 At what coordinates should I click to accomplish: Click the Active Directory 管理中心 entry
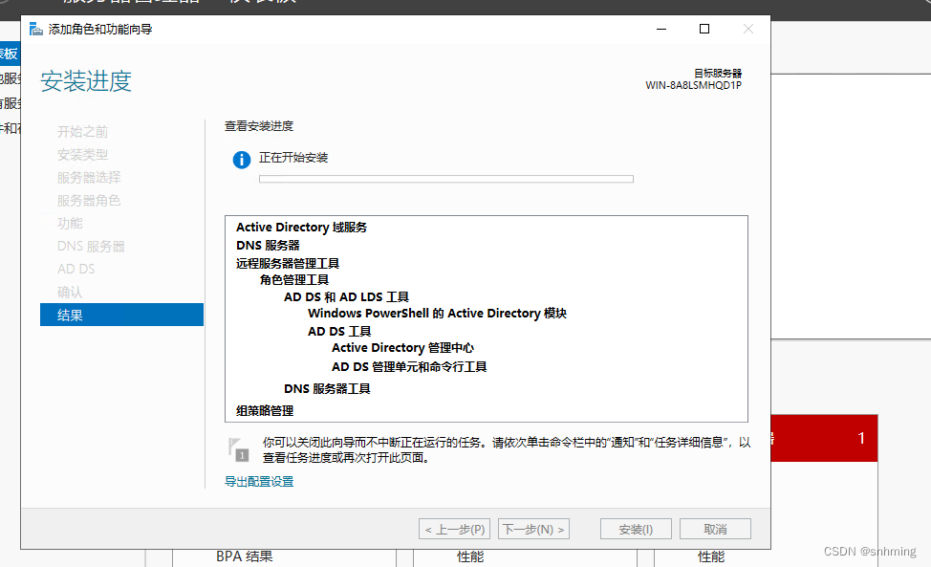(403, 348)
